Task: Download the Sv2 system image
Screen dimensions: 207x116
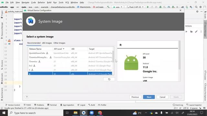Action: coord(34,65)
